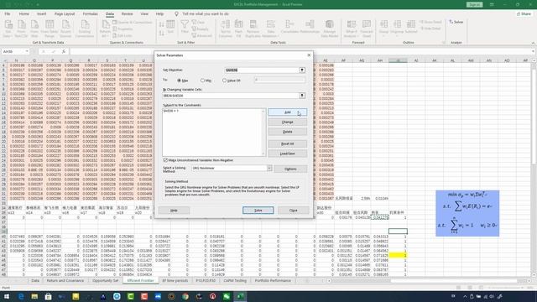Open Solver Options button
This screenshot has width=537, height=302.
pyautogui.click(x=290, y=169)
